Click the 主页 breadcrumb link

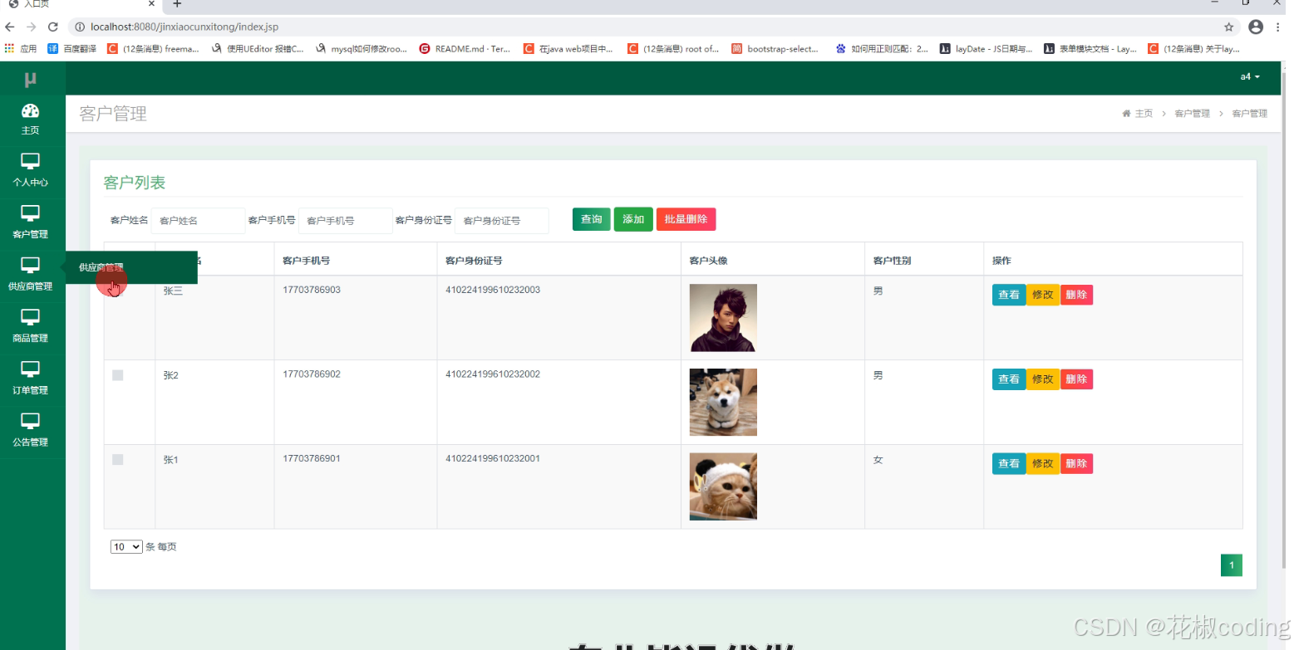tap(1143, 113)
